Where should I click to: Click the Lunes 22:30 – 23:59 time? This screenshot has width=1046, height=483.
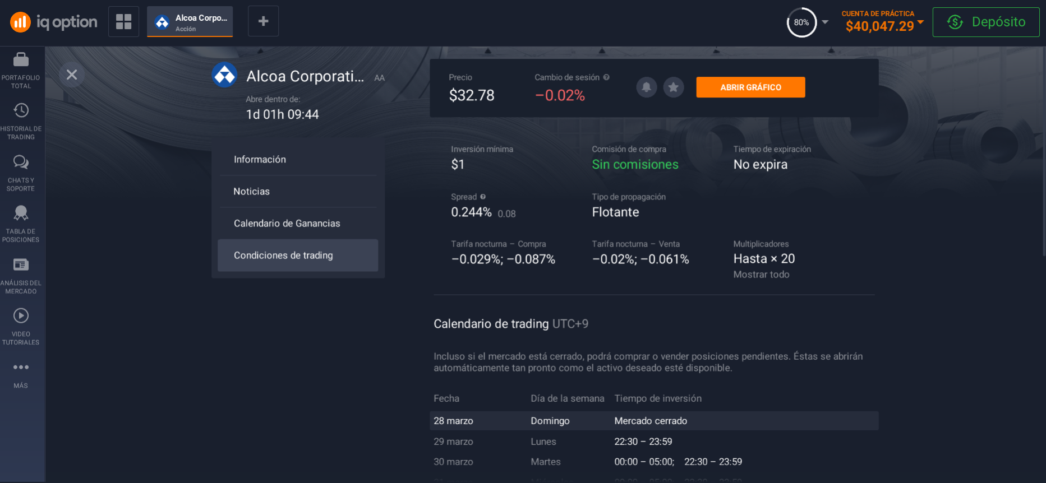tap(643, 442)
